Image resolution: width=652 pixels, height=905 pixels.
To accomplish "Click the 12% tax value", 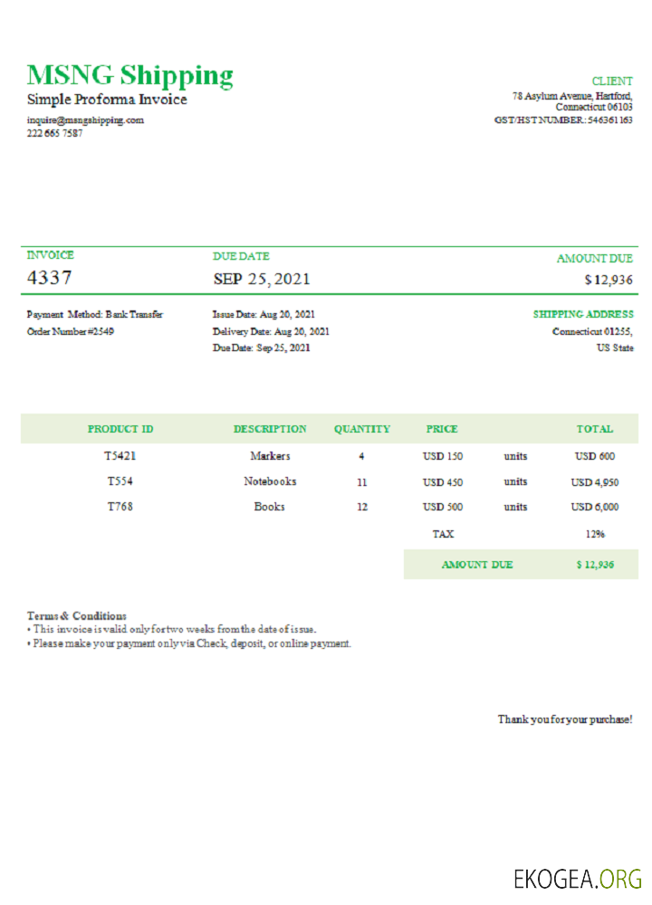I will [x=594, y=535].
